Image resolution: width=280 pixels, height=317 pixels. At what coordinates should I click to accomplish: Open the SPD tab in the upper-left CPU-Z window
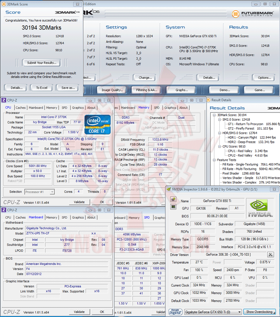(x=64, y=108)
